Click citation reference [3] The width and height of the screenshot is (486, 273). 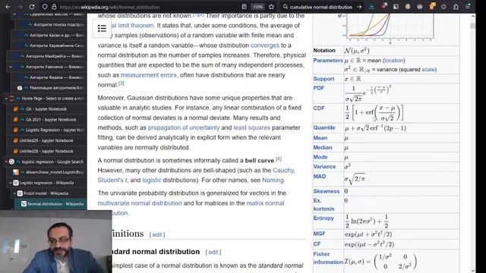(x=121, y=83)
